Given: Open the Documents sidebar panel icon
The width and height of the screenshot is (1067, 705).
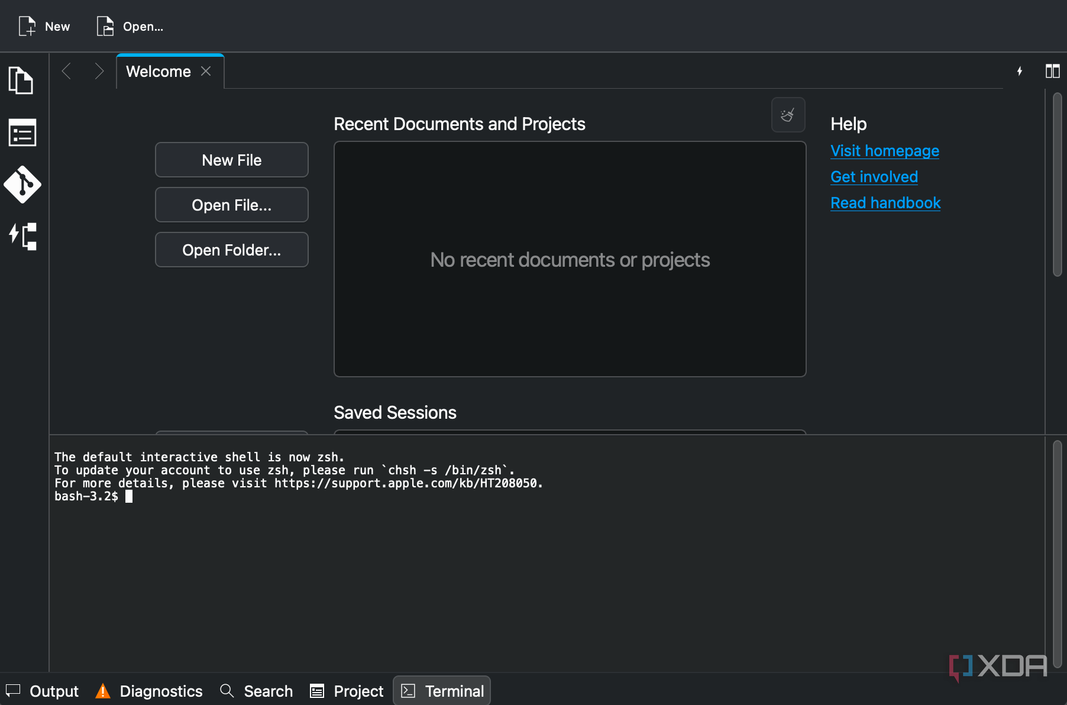Looking at the screenshot, I should (x=22, y=80).
